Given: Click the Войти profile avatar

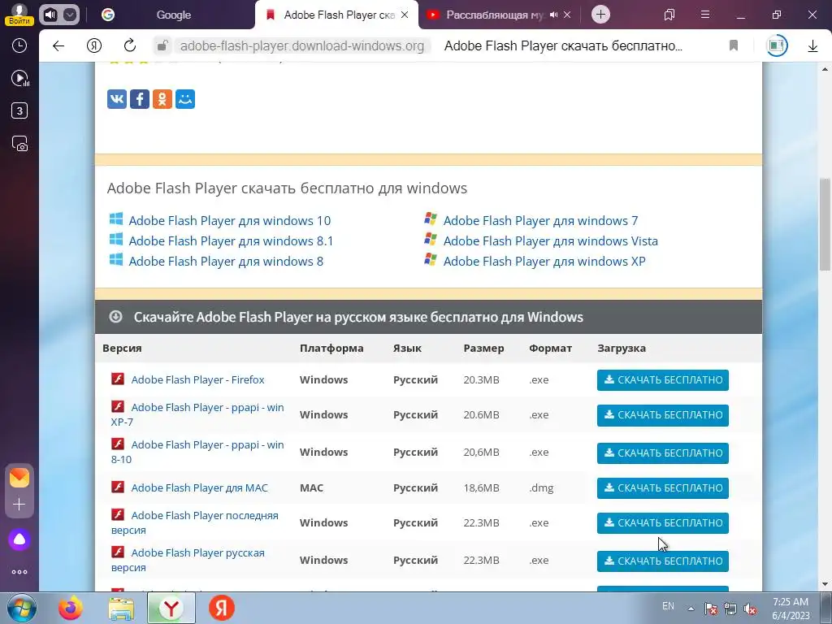Looking at the screenshot, I should point(19,14).
